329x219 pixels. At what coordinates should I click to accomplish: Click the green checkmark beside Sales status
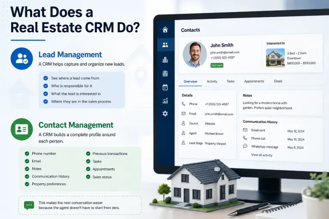tap(88, 177)
